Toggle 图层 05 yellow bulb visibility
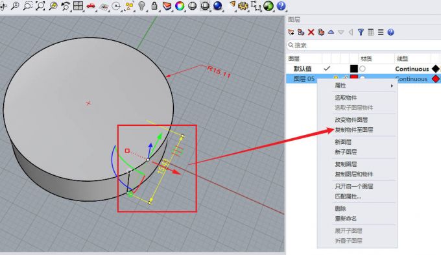This screenshot has width=441, height=255. tap(336, 78)
